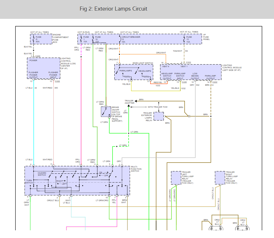
Task: Click the 'HOT IN RUN' label
Action: click(83, 32)
